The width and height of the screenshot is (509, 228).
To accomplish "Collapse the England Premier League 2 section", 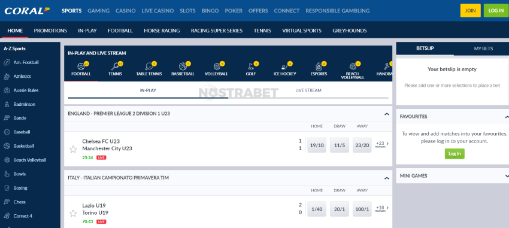I will (x=387, y=114).
